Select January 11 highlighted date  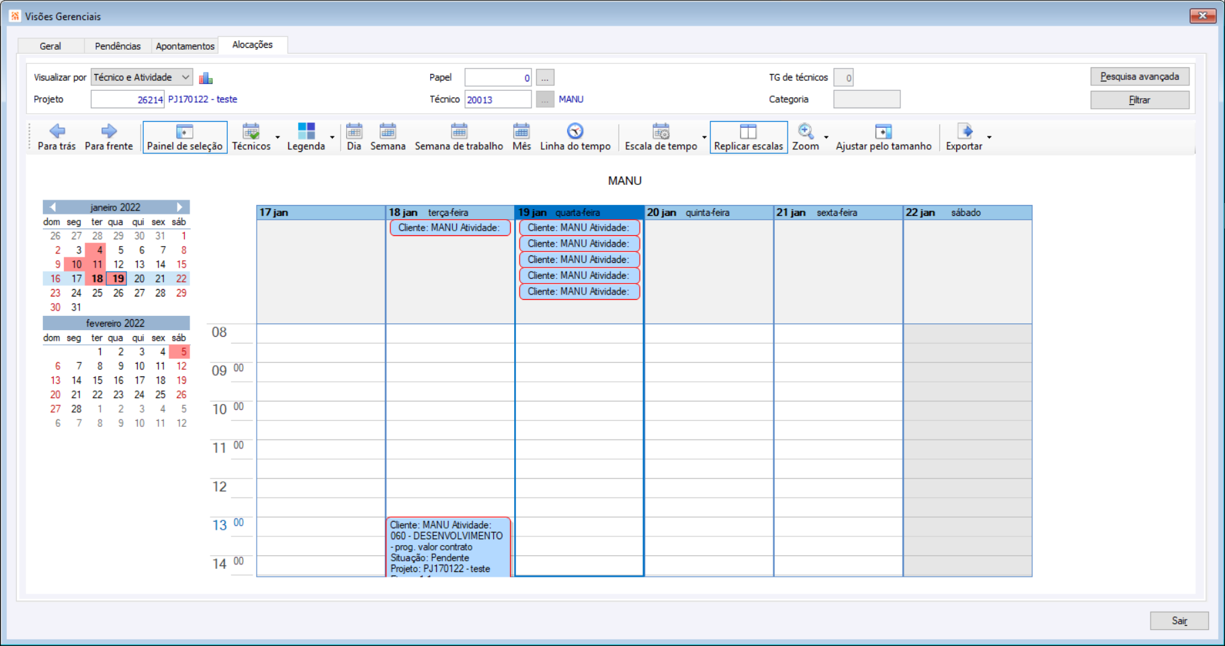click(97, 264)
